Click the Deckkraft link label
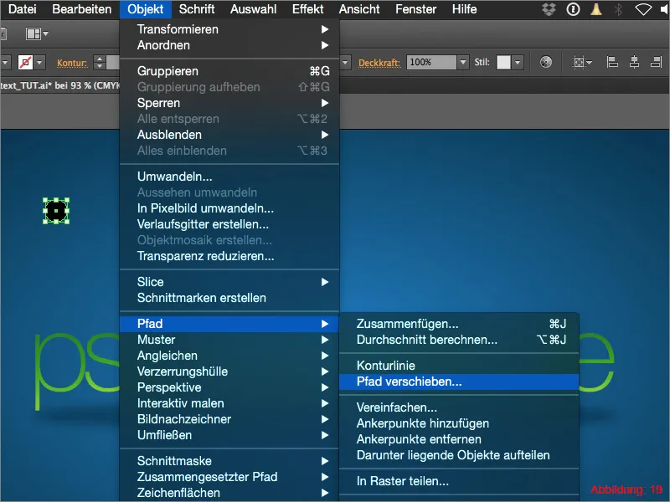This screenshot has width=670, height=502. point(379,64)
